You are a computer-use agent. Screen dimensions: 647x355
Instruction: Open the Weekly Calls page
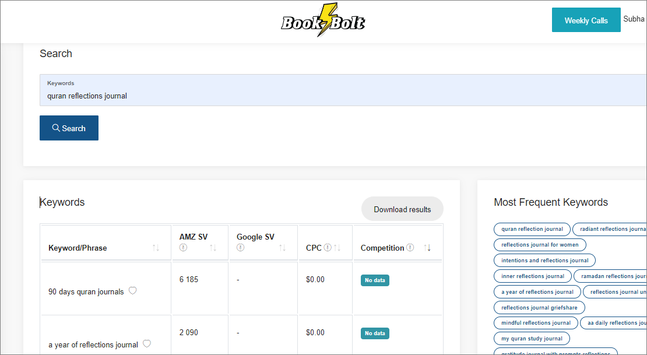coord(586,19)
